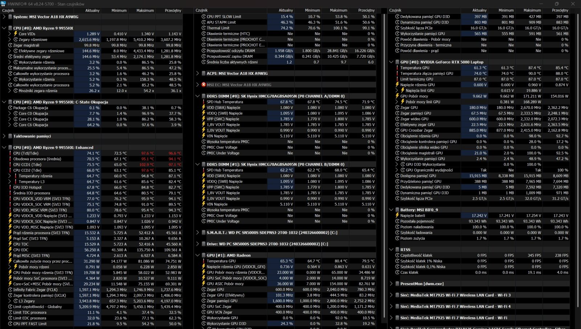Screen dimensions: 581x329
Task: Expand the Taktowanie pamięci section
Action: pyautogui.click(x=4, y=136)
